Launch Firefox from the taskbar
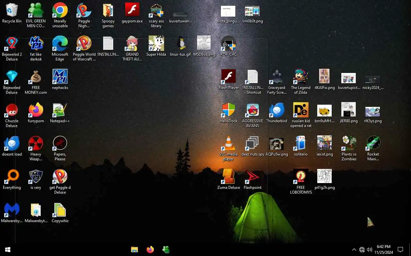The image size is (411, 256). click(150, 250)
